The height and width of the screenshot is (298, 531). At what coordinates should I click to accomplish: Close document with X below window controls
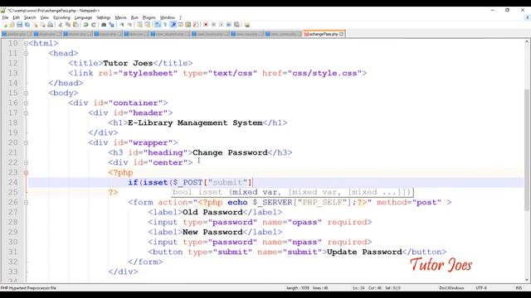pyautogui.click(x=527, y=17)
